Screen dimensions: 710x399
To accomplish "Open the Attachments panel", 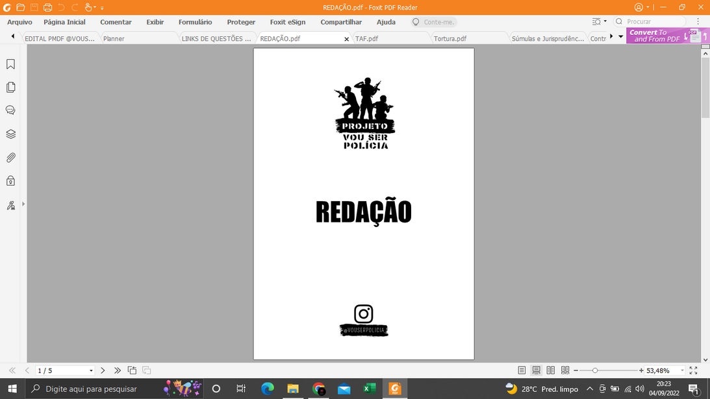I will (x=10, y=158).
